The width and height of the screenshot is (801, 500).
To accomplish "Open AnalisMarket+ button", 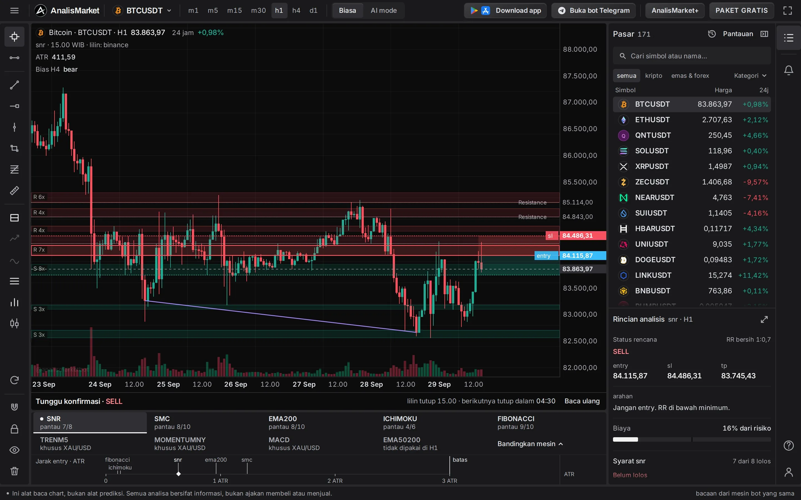I will coord(675,11).
